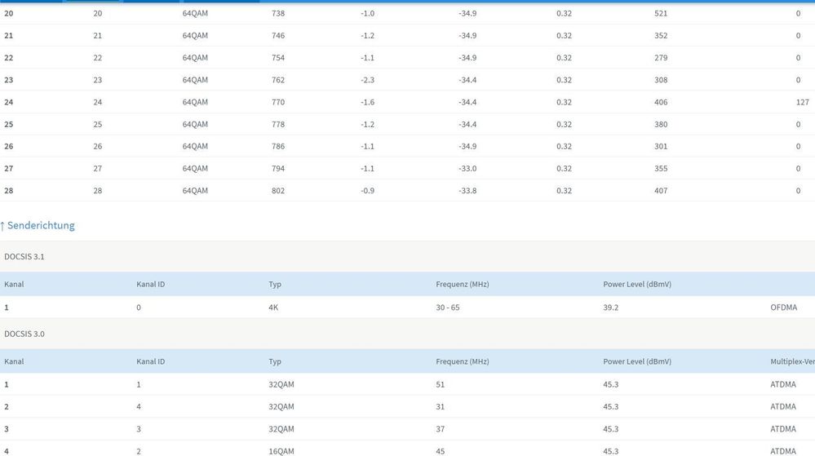This screenshot has height=456, width=815.
Task: Select latency 0.32 in the 802 MHz row
Action: point(564,190)
